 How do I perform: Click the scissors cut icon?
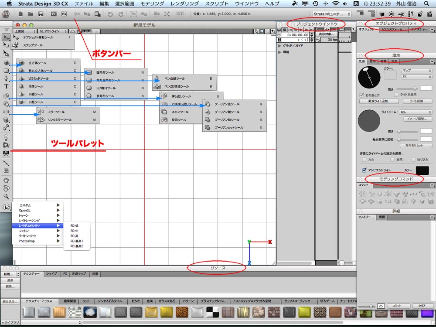pos(77,14)
